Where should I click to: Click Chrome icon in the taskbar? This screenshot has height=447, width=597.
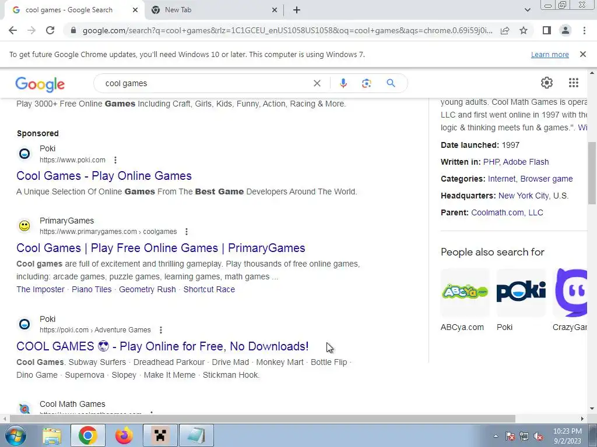coord(88,435)
